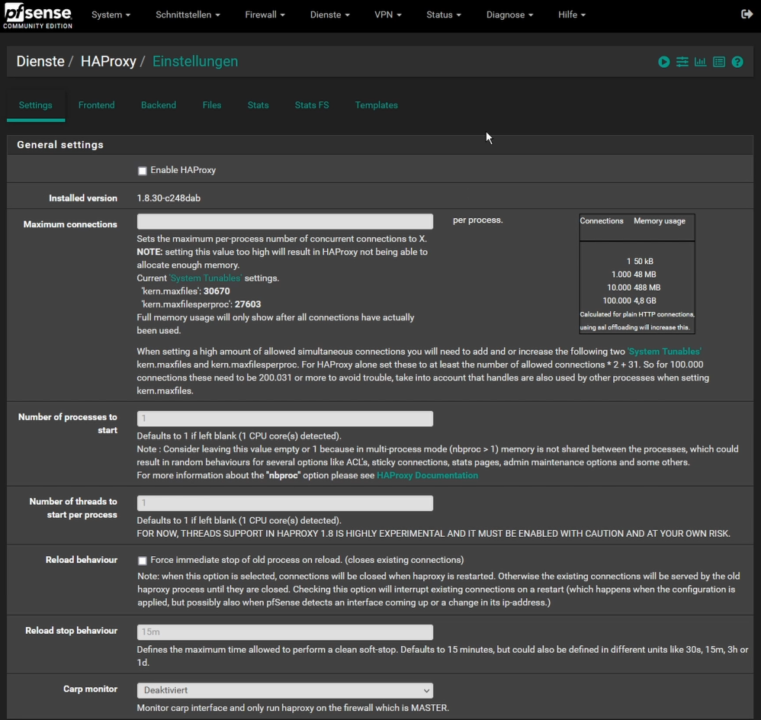The width and height of the screenshot is (761, 720).
Task: Open 'System Tunables' link in the long paragraph
Action: tap(664, 352)
